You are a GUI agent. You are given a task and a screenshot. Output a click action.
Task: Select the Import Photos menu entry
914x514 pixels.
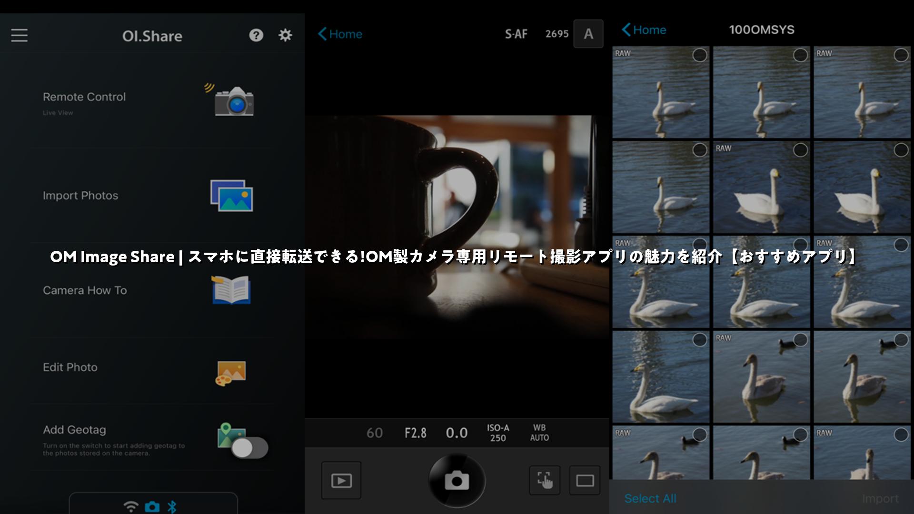(x=152, y=196)
